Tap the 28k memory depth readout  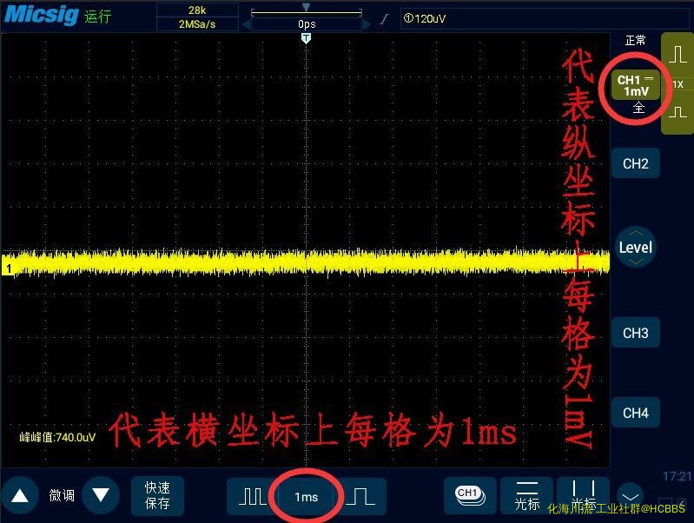click(197, 10)
